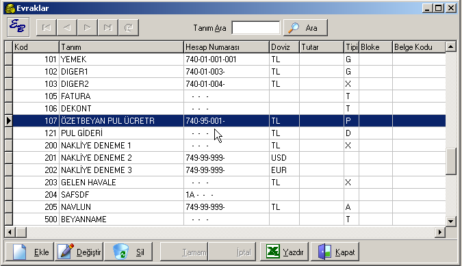Sort by the Kod column header
Viewport: 462px width, 266px height.
(36, 47)
